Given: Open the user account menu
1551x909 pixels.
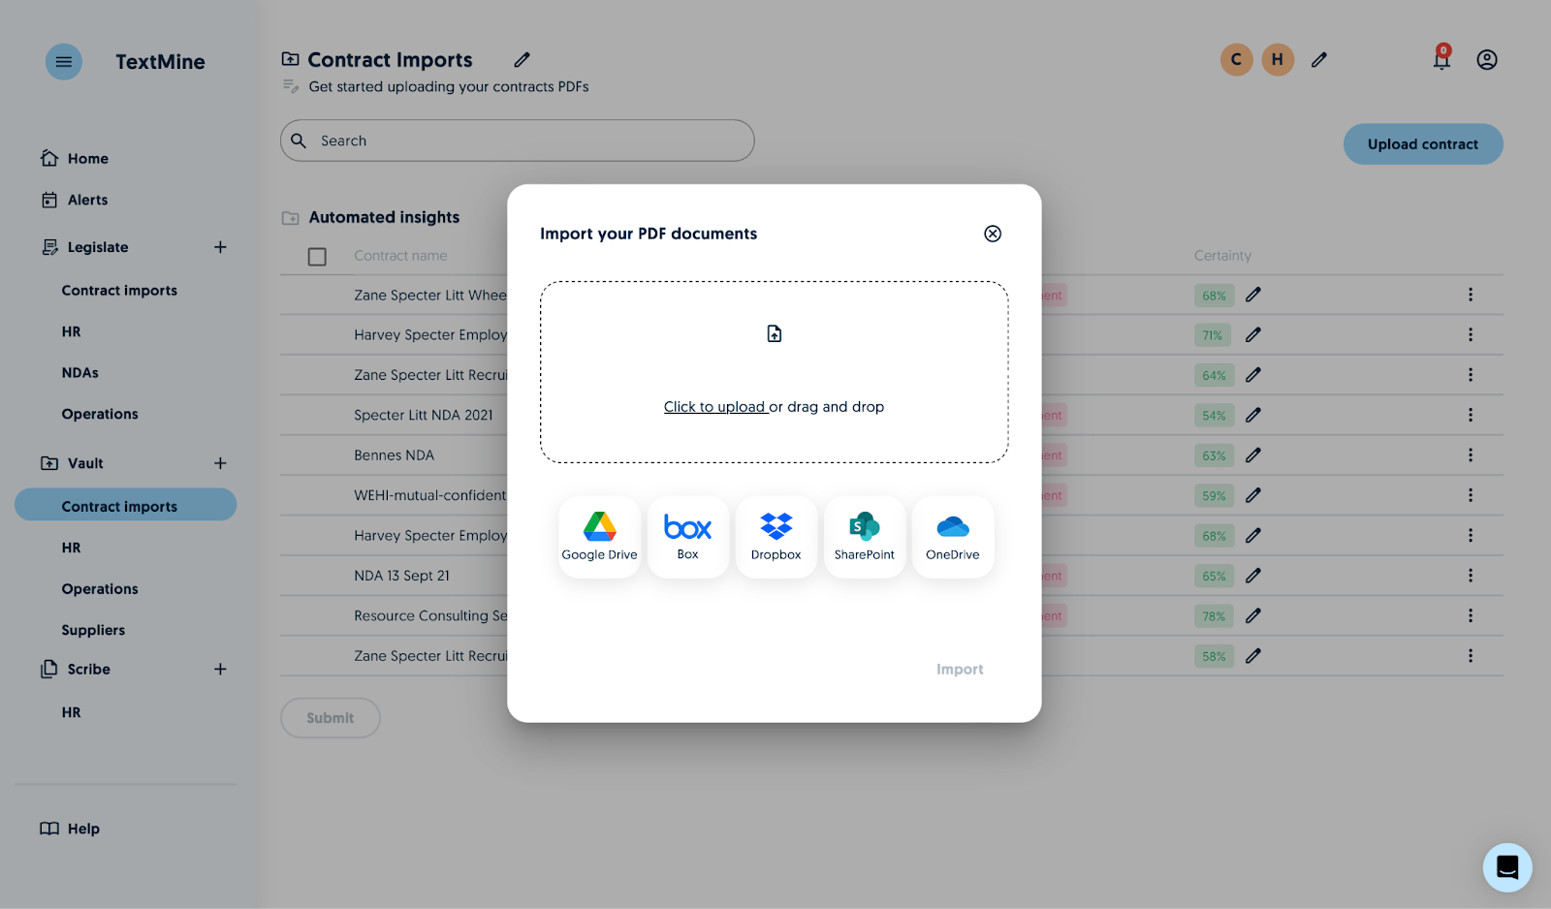Looking at the screenshot, I should coord(1486,59).
